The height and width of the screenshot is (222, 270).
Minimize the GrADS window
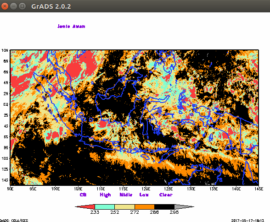point(14,6)
